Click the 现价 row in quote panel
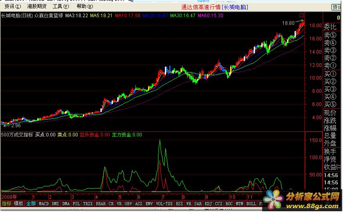The width and height of the screenshot is (343, 212). [330, 113]
